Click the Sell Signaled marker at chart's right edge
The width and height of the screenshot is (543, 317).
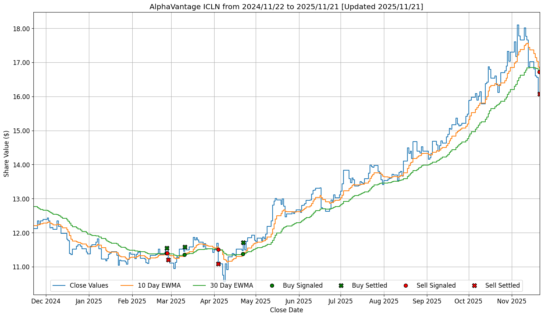click(x=539, y=72)
